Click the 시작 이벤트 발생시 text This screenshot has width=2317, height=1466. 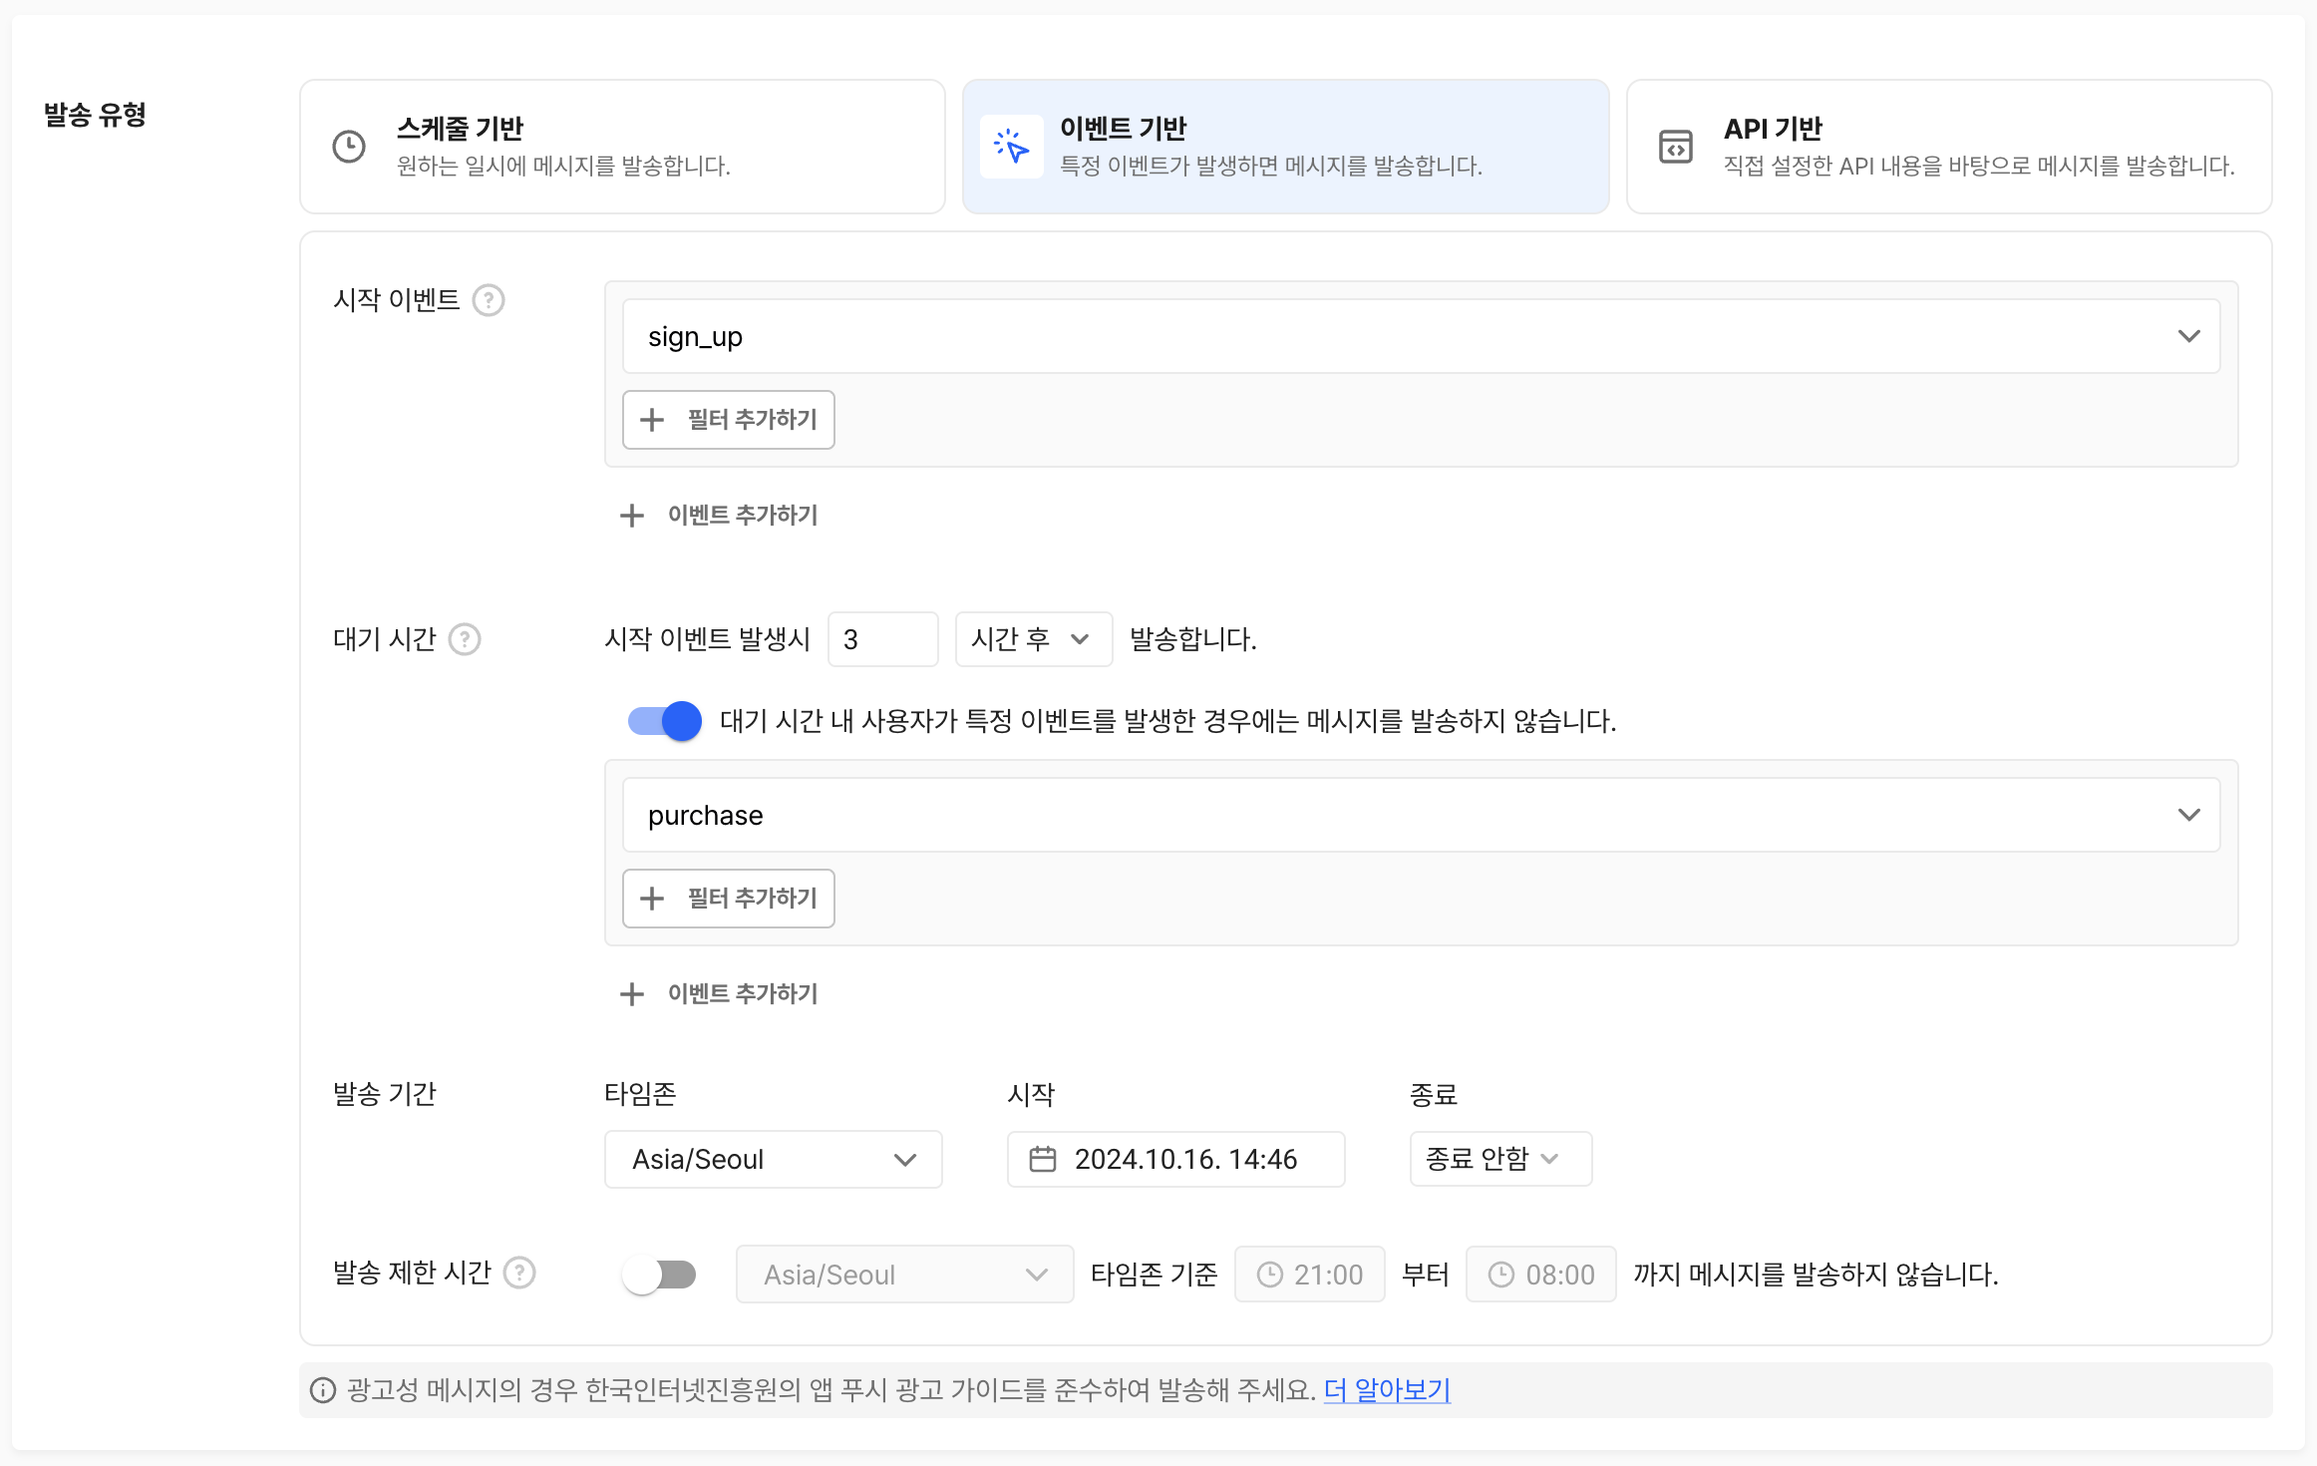pyautogui.click(x=708, y=639)
